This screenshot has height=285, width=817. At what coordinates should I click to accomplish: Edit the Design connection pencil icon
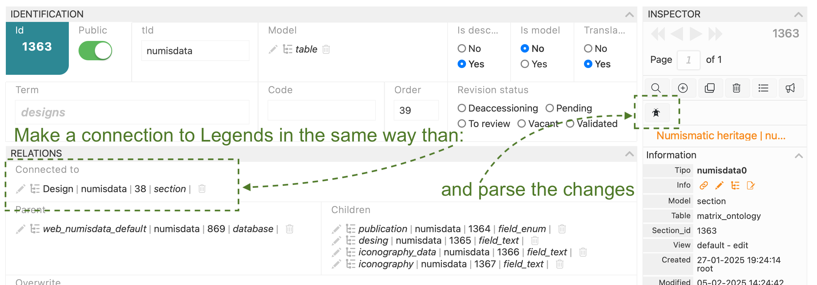pos(21,189)
